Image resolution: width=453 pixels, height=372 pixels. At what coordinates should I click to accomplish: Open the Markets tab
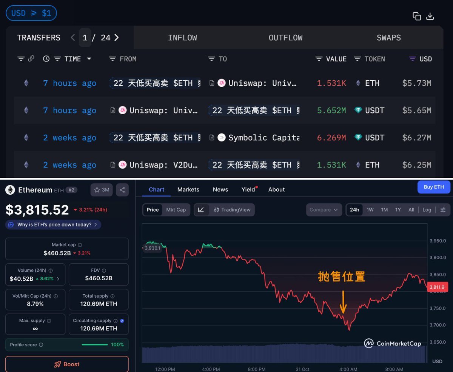(188, 189)
